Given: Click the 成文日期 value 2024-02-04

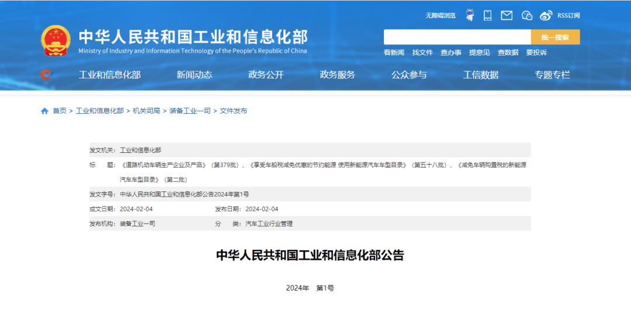Looking at the screenshot, I should coord(136,209).
